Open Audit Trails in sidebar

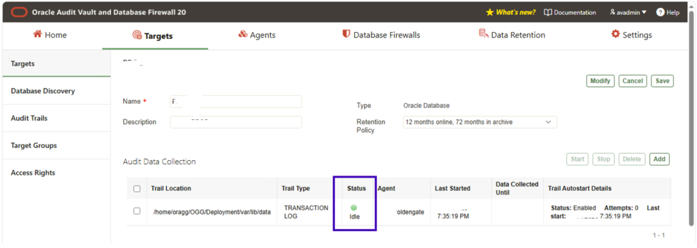coord(56,118)
